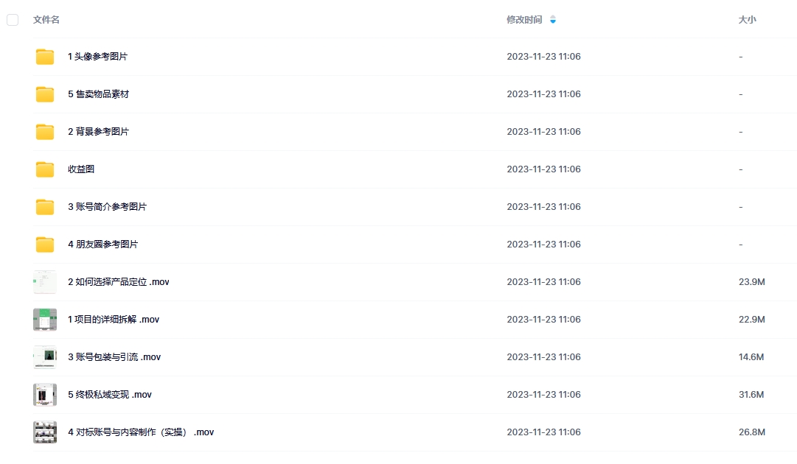Open thumbnail of 5 终极私域变现 .mov
797x464 pixels.
45,395
